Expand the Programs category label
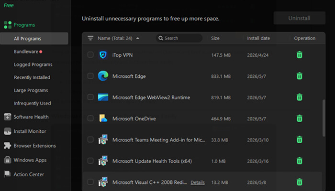335x191 pixels. point(24,25)
